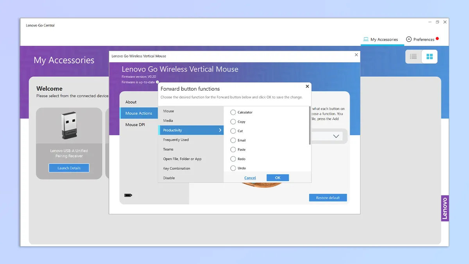The height and width of the screenshot is (264, 469).
Task: Open the Key Combination category
Action: [177, 169]
